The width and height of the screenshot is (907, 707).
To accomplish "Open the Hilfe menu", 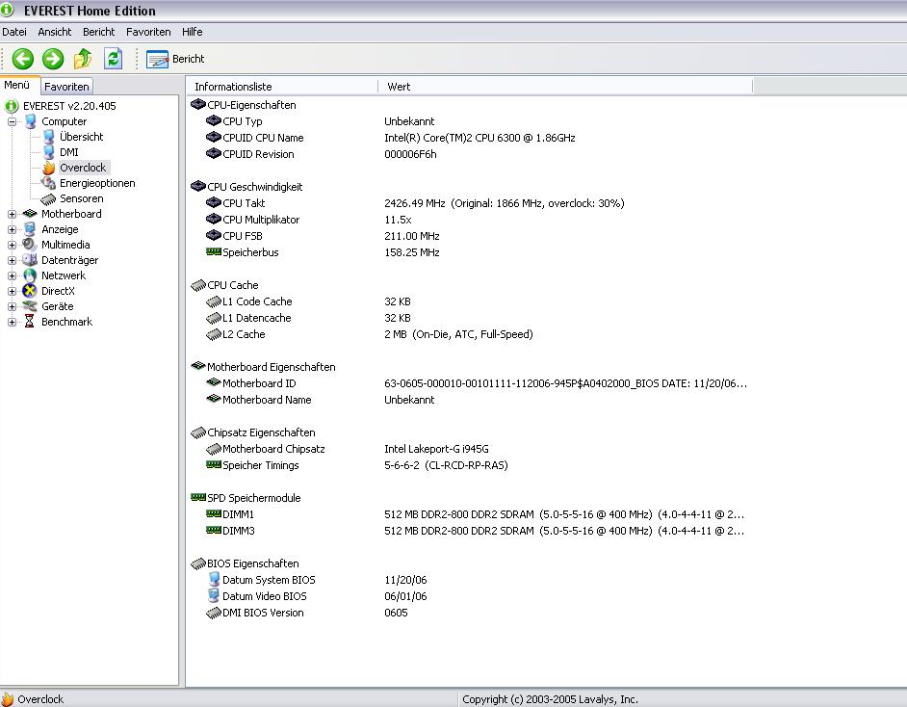I will [x=192, y=32].
